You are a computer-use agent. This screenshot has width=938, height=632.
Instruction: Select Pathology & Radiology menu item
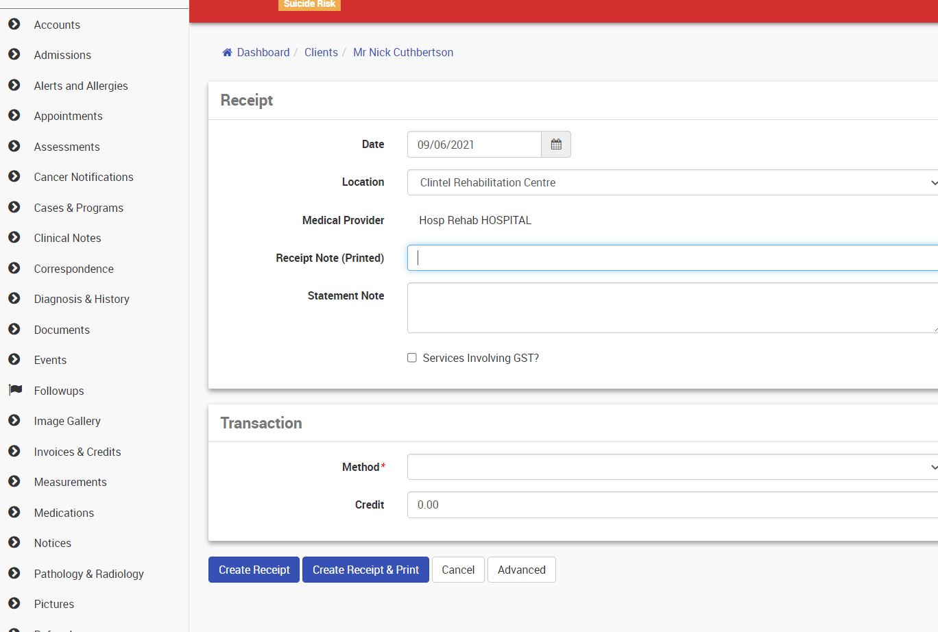(x=88, y=574)
